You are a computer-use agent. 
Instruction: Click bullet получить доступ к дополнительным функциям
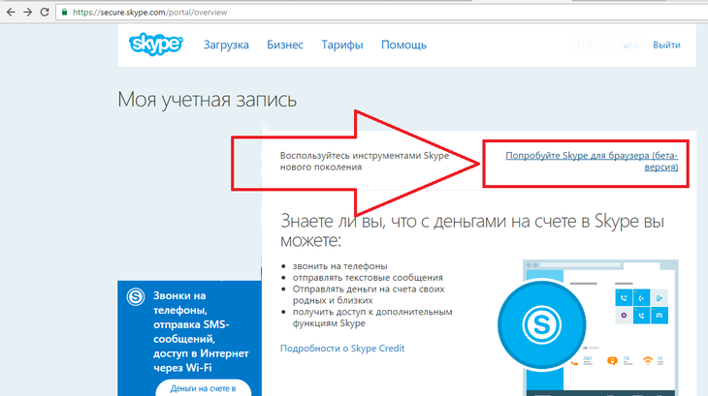372,318
